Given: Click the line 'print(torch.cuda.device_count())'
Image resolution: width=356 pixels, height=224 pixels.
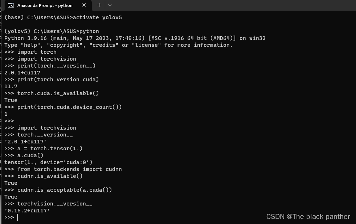Looking at the screenshot, I should (x=62, y=107).
